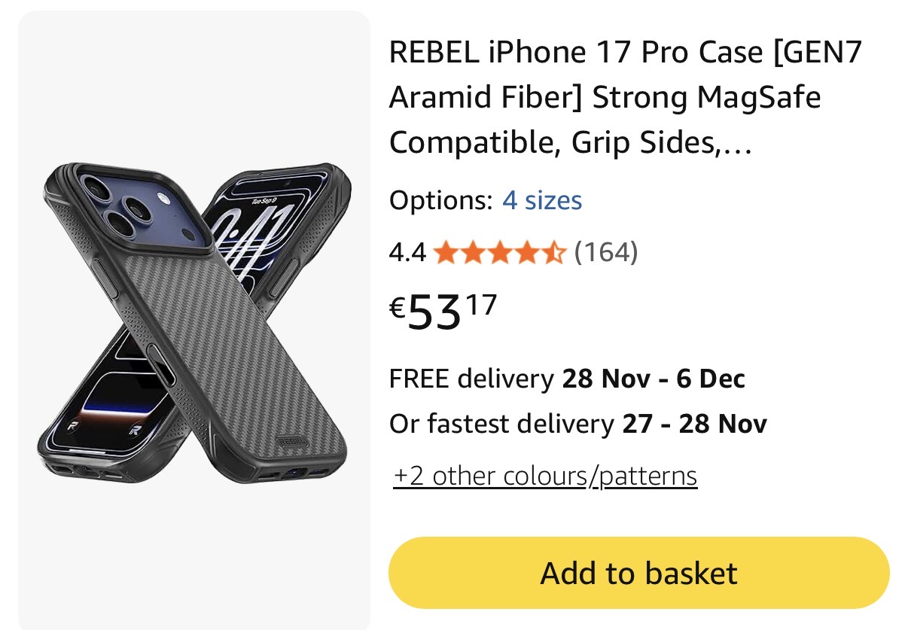
Task: Click the FREE delivery text
Action: pyautogui.click(x=471, y=379)
